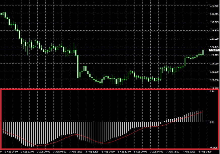Click the 7 Aug 12:00 time label

[x=173, y=152]
